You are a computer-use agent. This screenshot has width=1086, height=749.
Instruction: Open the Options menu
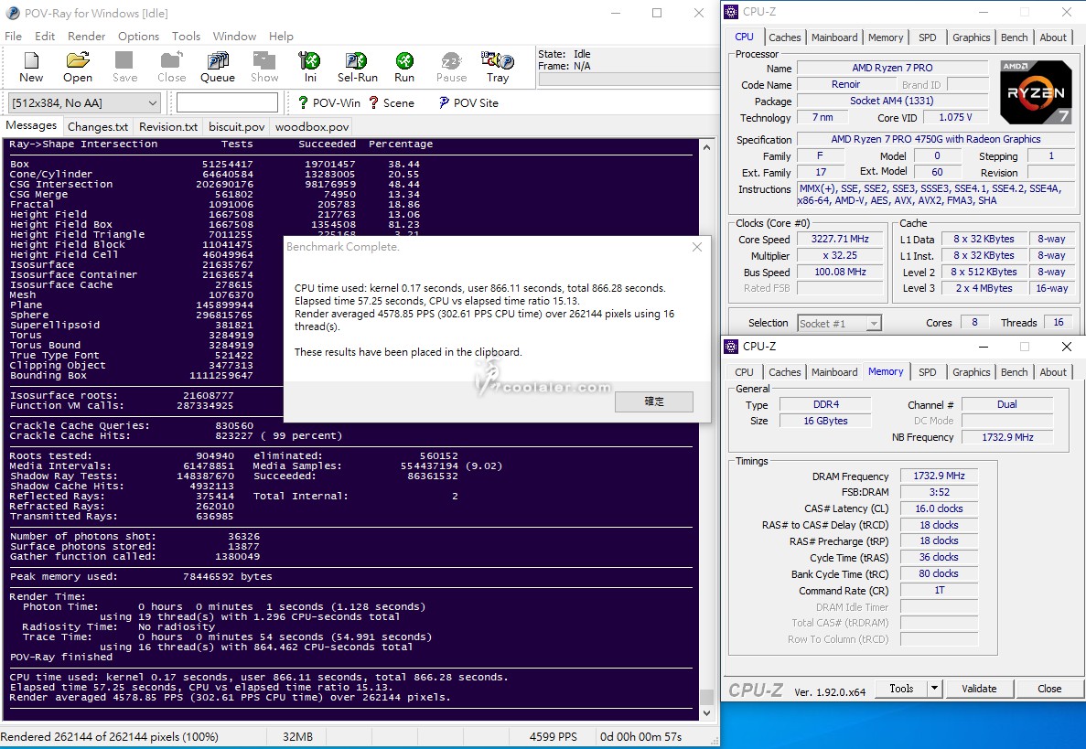point(138,36)
